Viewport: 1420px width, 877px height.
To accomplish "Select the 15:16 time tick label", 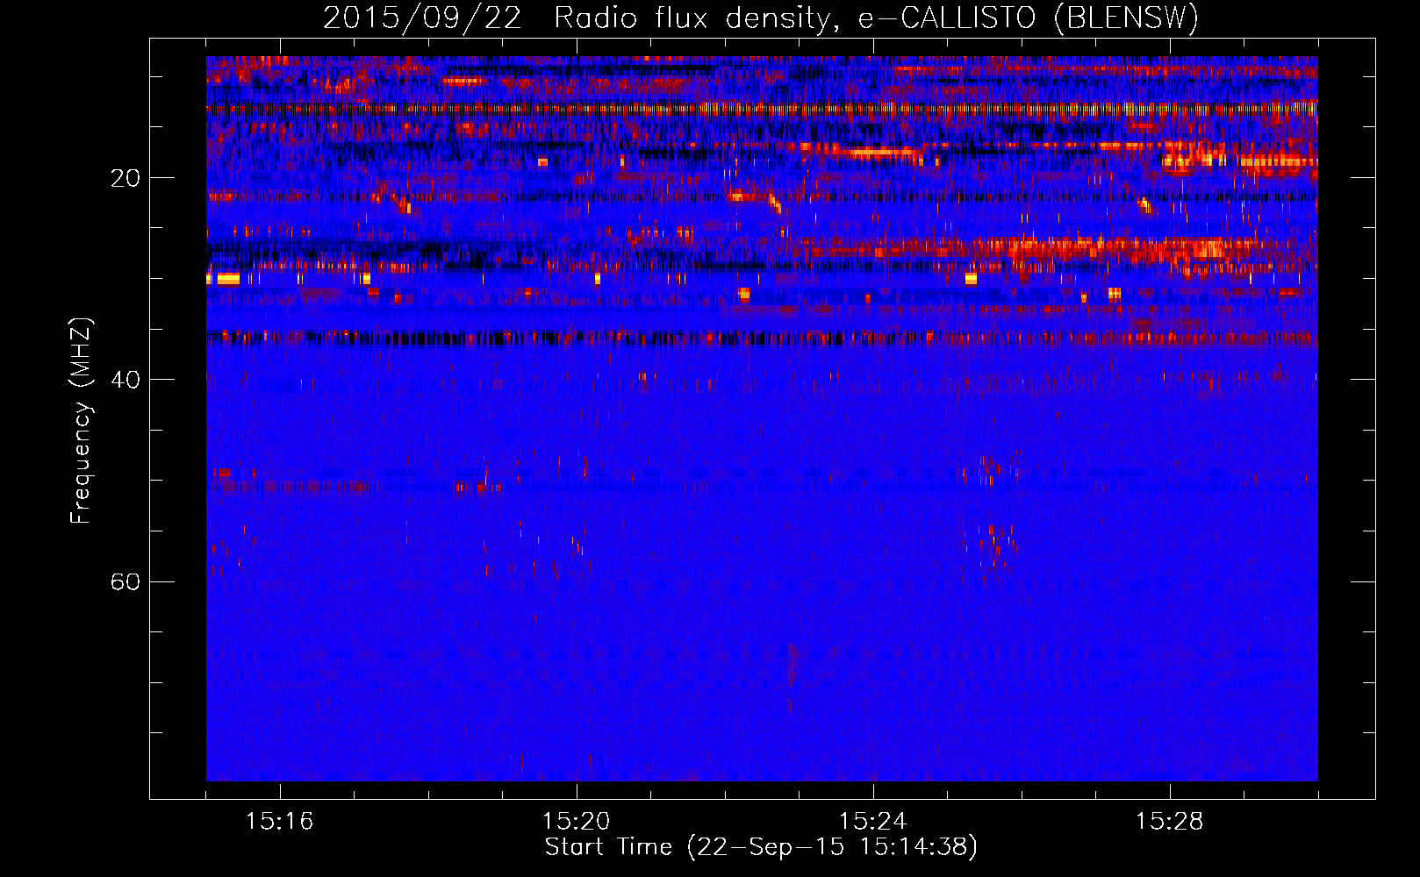I will coord(279,822).
